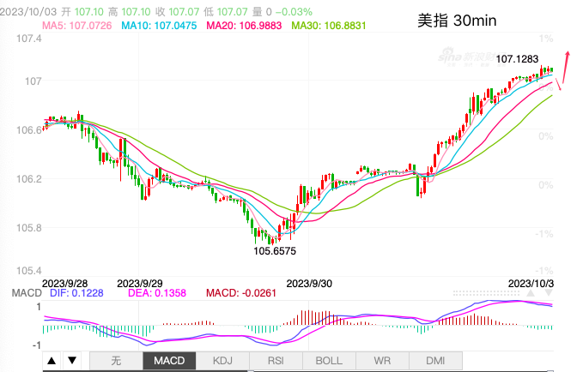
Task: Click the 2023/9/29 date label
Action: (x=140, y=284)
